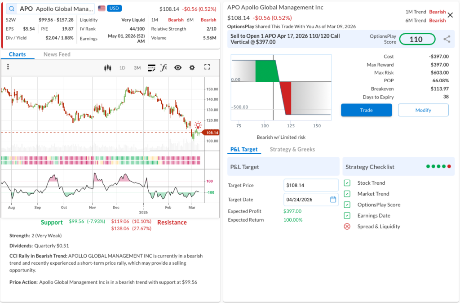Open the drawing tools icon in chart toolbar
The width and height of the screenshot is (460, 303).
(151, 68)
